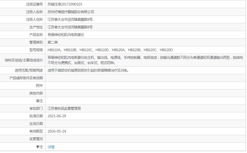The height and width of the screenshot is (153, 247).
Task: Click the 结构及组成/主要组成成分 label
Action: (24, 60)
